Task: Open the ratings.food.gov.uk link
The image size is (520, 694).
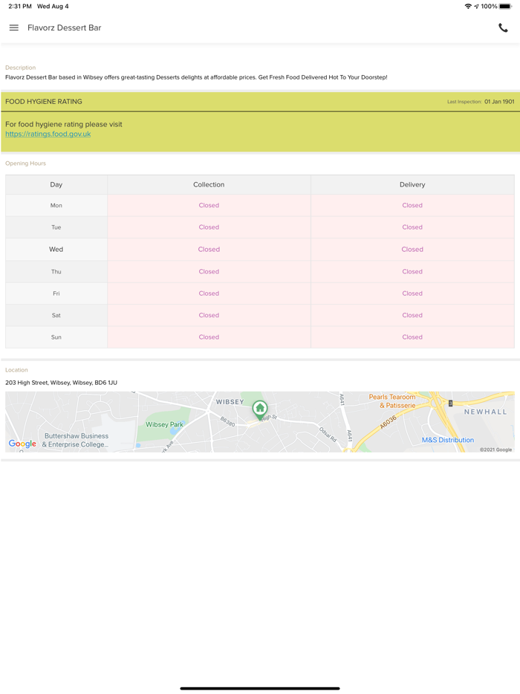Action: (48, 134)
